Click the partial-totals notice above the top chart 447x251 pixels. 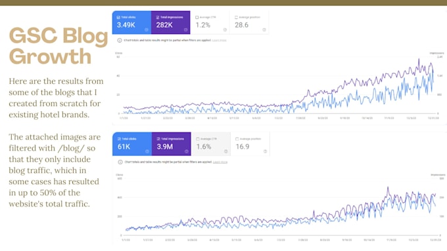(x=168, y=41)
